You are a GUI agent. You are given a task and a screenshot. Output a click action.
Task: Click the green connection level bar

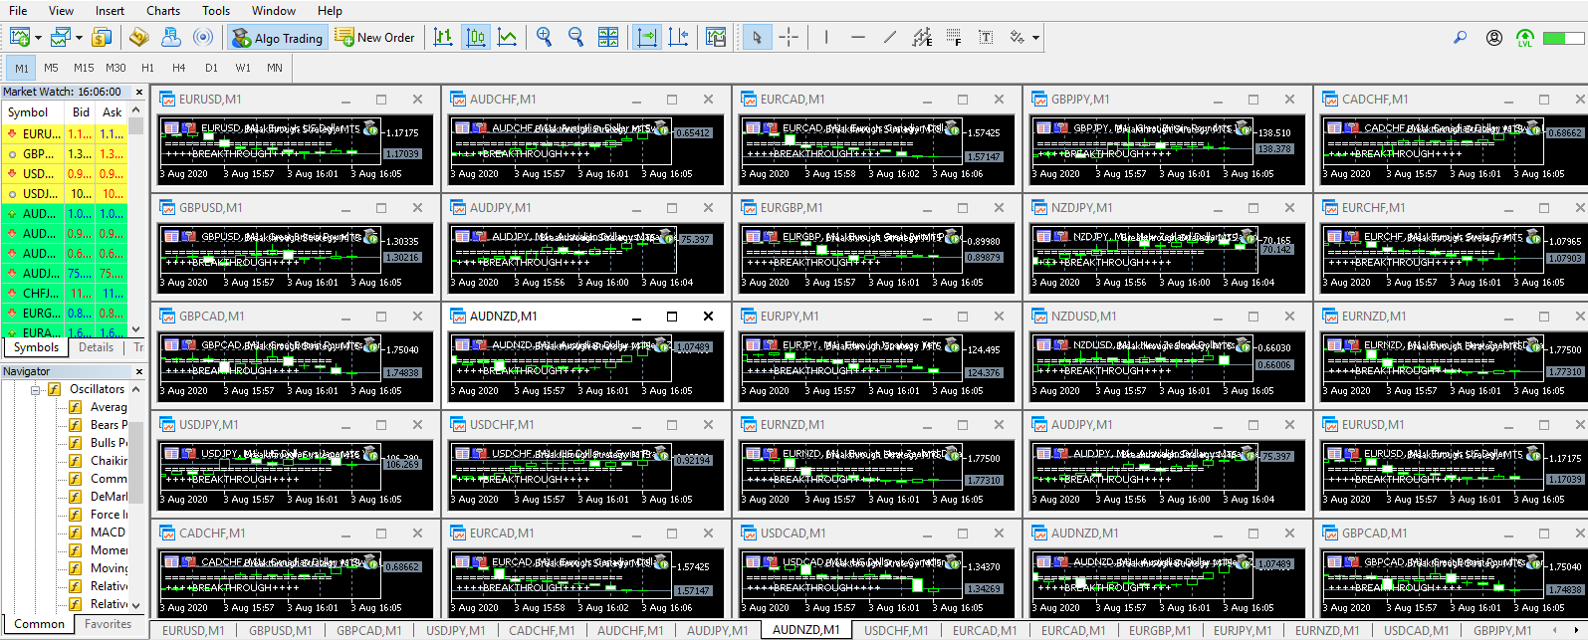(1562, 38)
